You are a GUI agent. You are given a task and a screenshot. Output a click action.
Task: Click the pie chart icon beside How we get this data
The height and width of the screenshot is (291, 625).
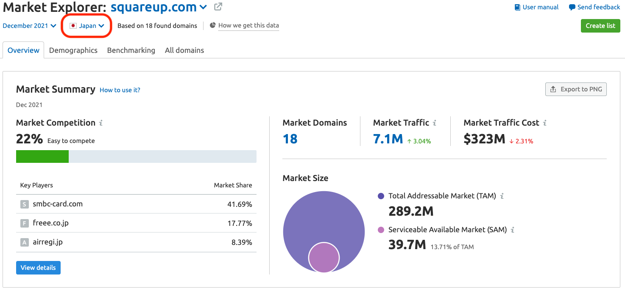tap(213, 25)
